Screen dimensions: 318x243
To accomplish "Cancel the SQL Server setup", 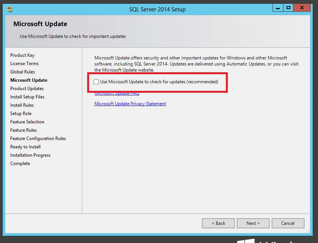I will [x=288, y=223].
